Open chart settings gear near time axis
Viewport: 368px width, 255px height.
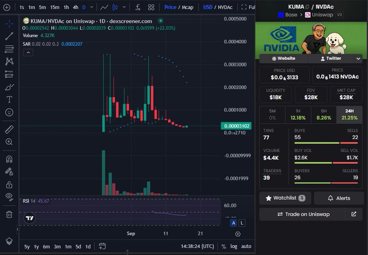238,234
